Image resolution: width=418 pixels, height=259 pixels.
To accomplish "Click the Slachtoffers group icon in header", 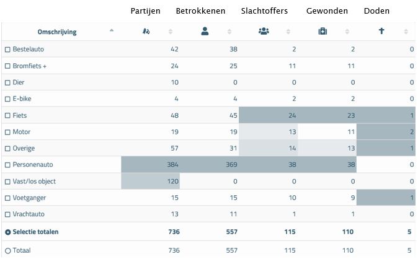I will [263, 32].
